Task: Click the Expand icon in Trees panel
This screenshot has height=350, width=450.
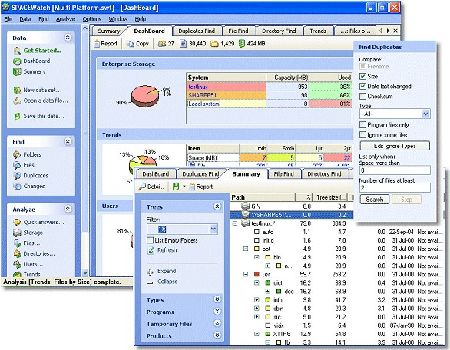Action: 150,272
